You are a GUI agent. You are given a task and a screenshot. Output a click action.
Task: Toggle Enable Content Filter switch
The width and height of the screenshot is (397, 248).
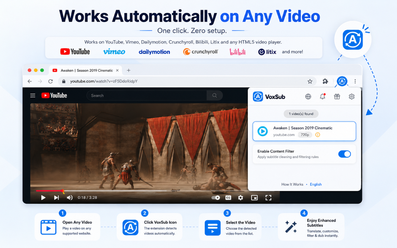344,154
